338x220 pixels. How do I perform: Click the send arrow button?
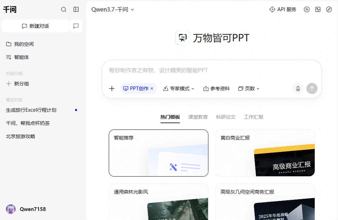point(312,89)
